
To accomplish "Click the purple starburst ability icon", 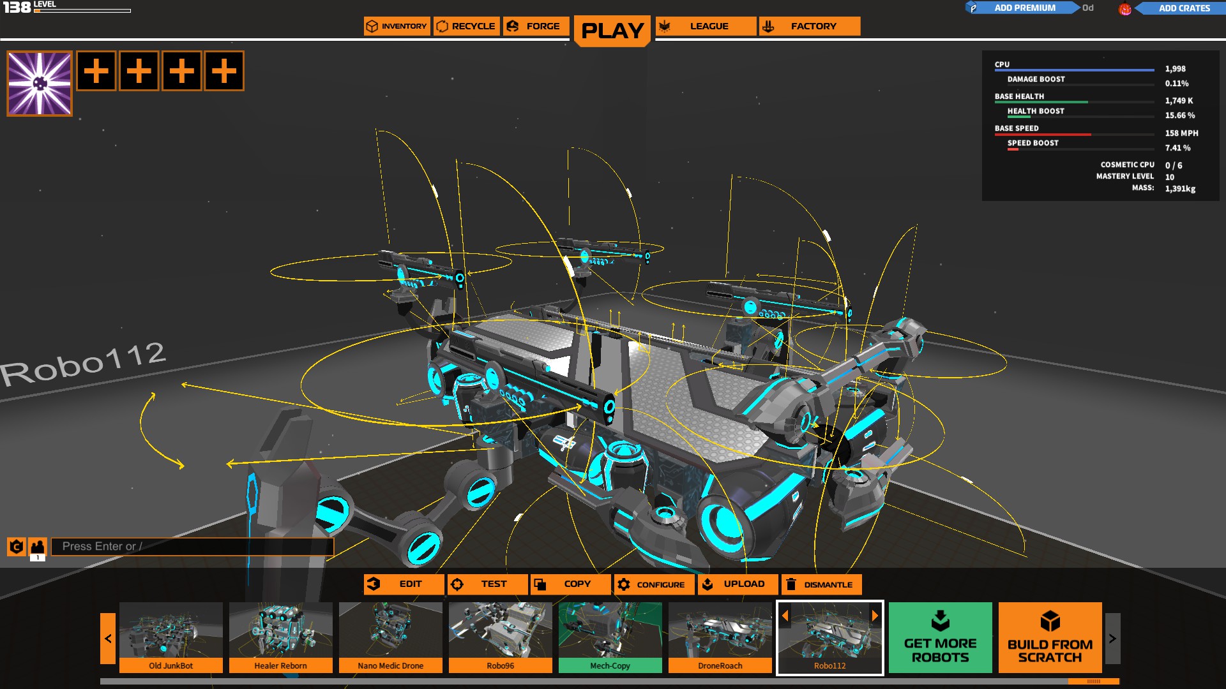I will (x=40, y=84).
